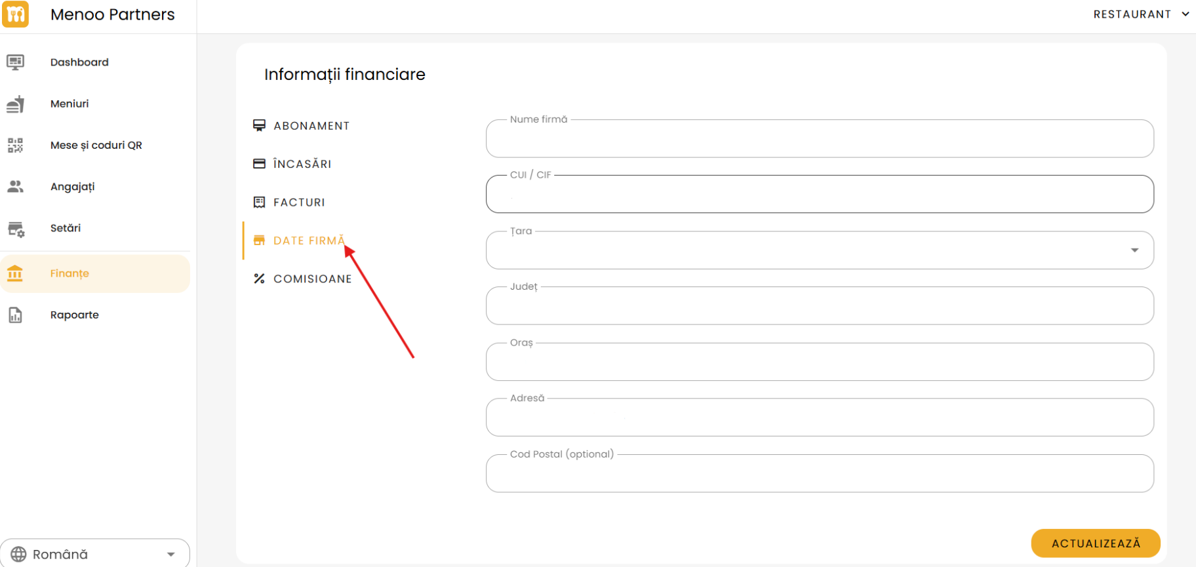The image size is (1196, 567).
Task: Click the Cod Postal optional field
Action: tap(819, 474)
